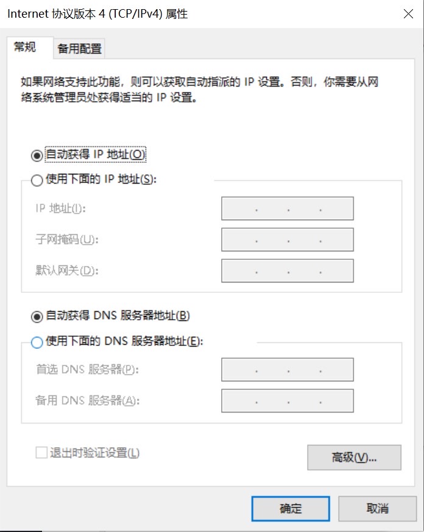Click the IP 地址 input field
424x532 pixels.
[287, 209]
